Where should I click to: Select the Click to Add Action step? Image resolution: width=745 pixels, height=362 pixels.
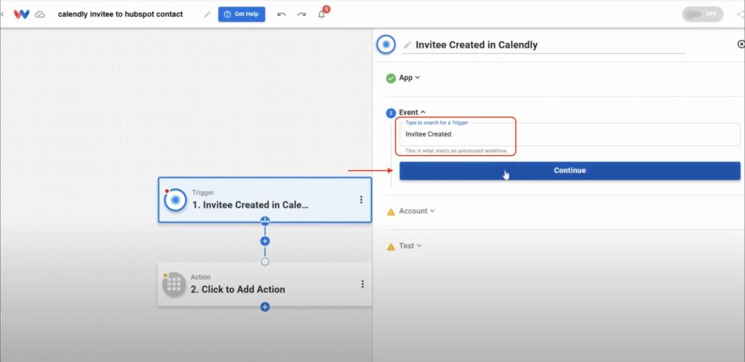265,284
